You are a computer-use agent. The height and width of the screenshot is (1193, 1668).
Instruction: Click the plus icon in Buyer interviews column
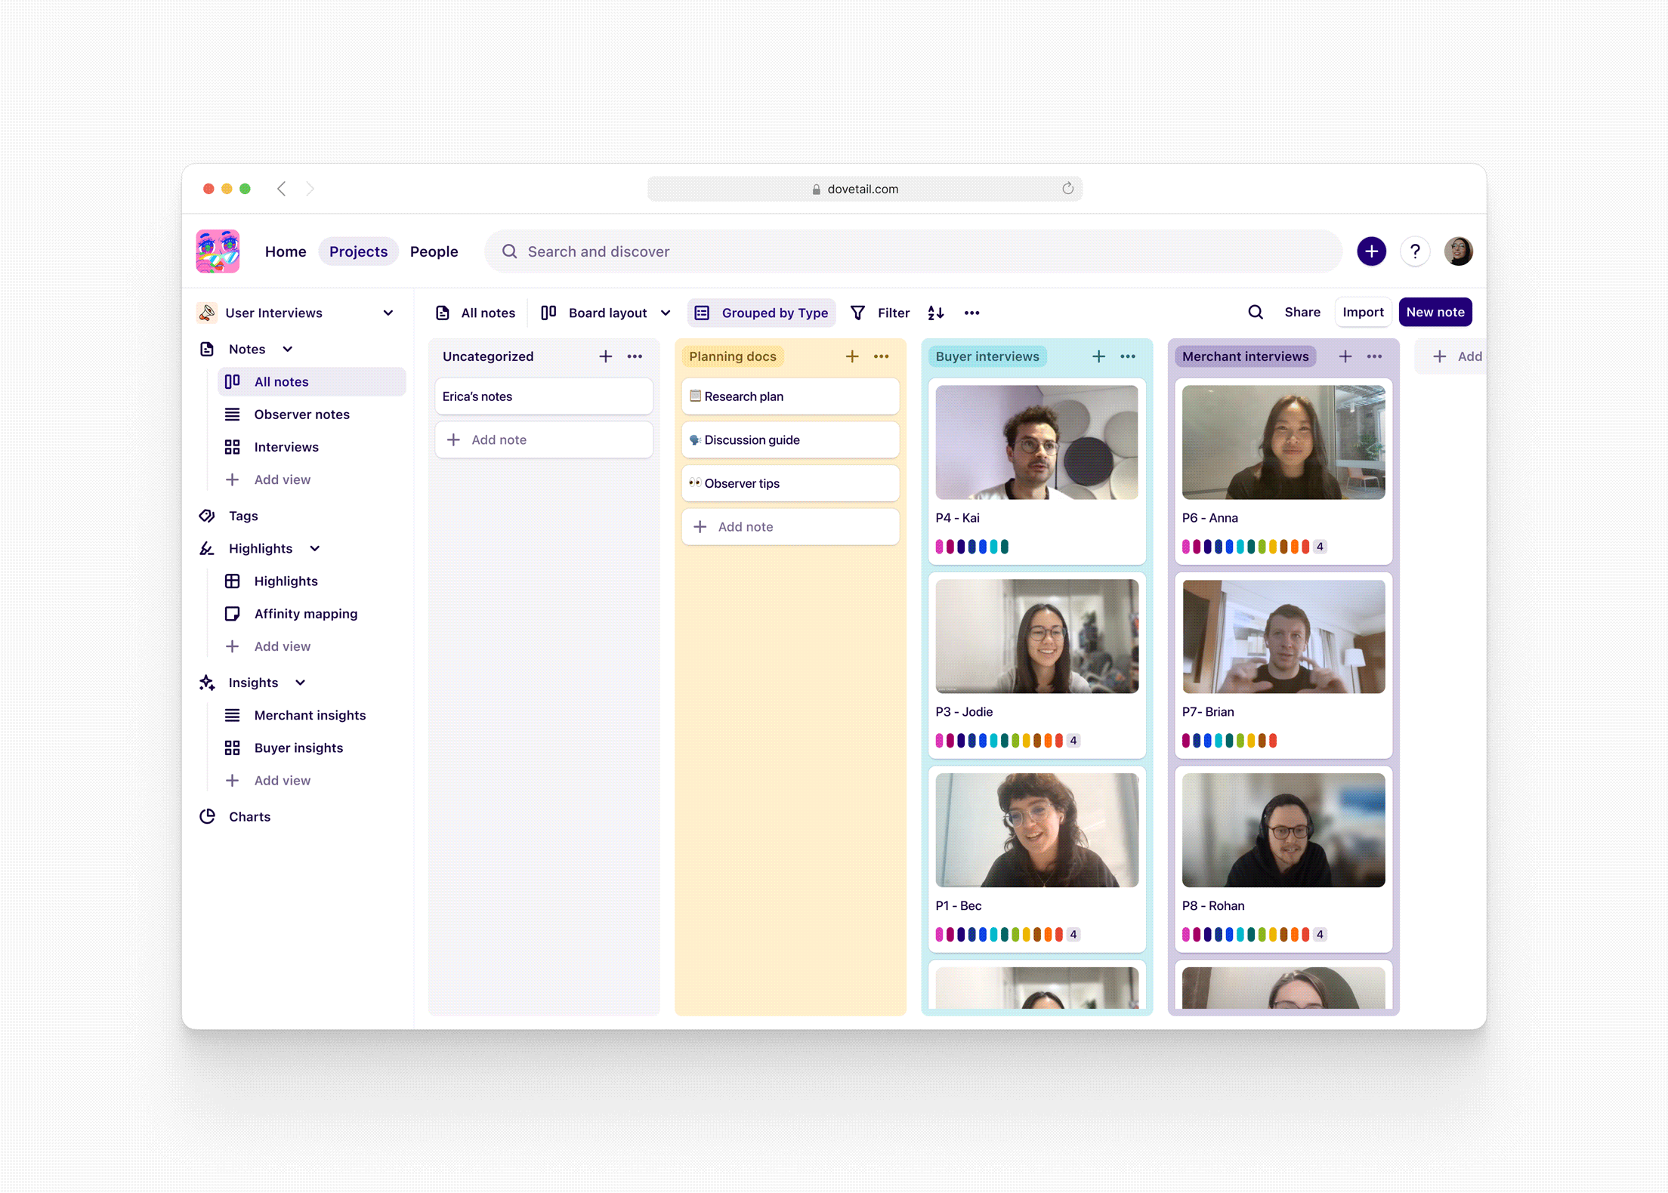click(1098, 356)
